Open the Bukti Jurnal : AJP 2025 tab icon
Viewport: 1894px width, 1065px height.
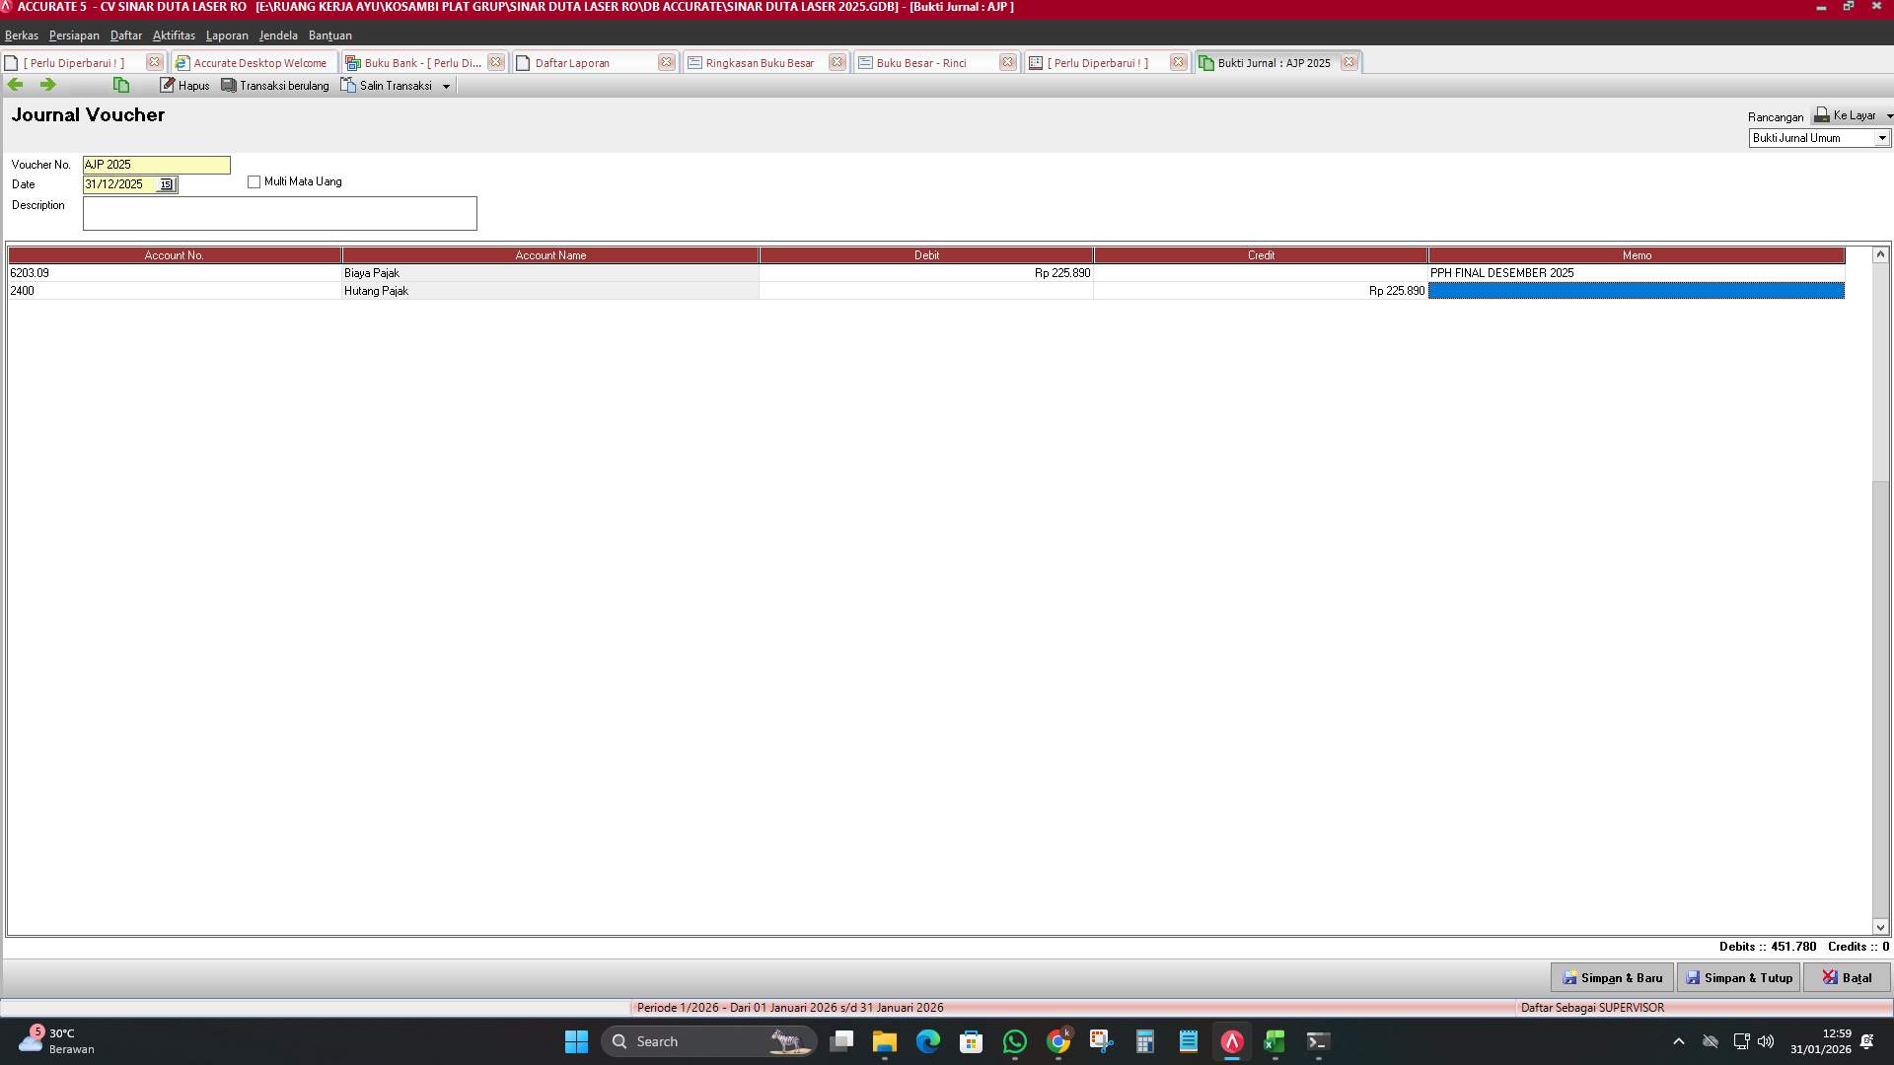tap(1205, 62)
